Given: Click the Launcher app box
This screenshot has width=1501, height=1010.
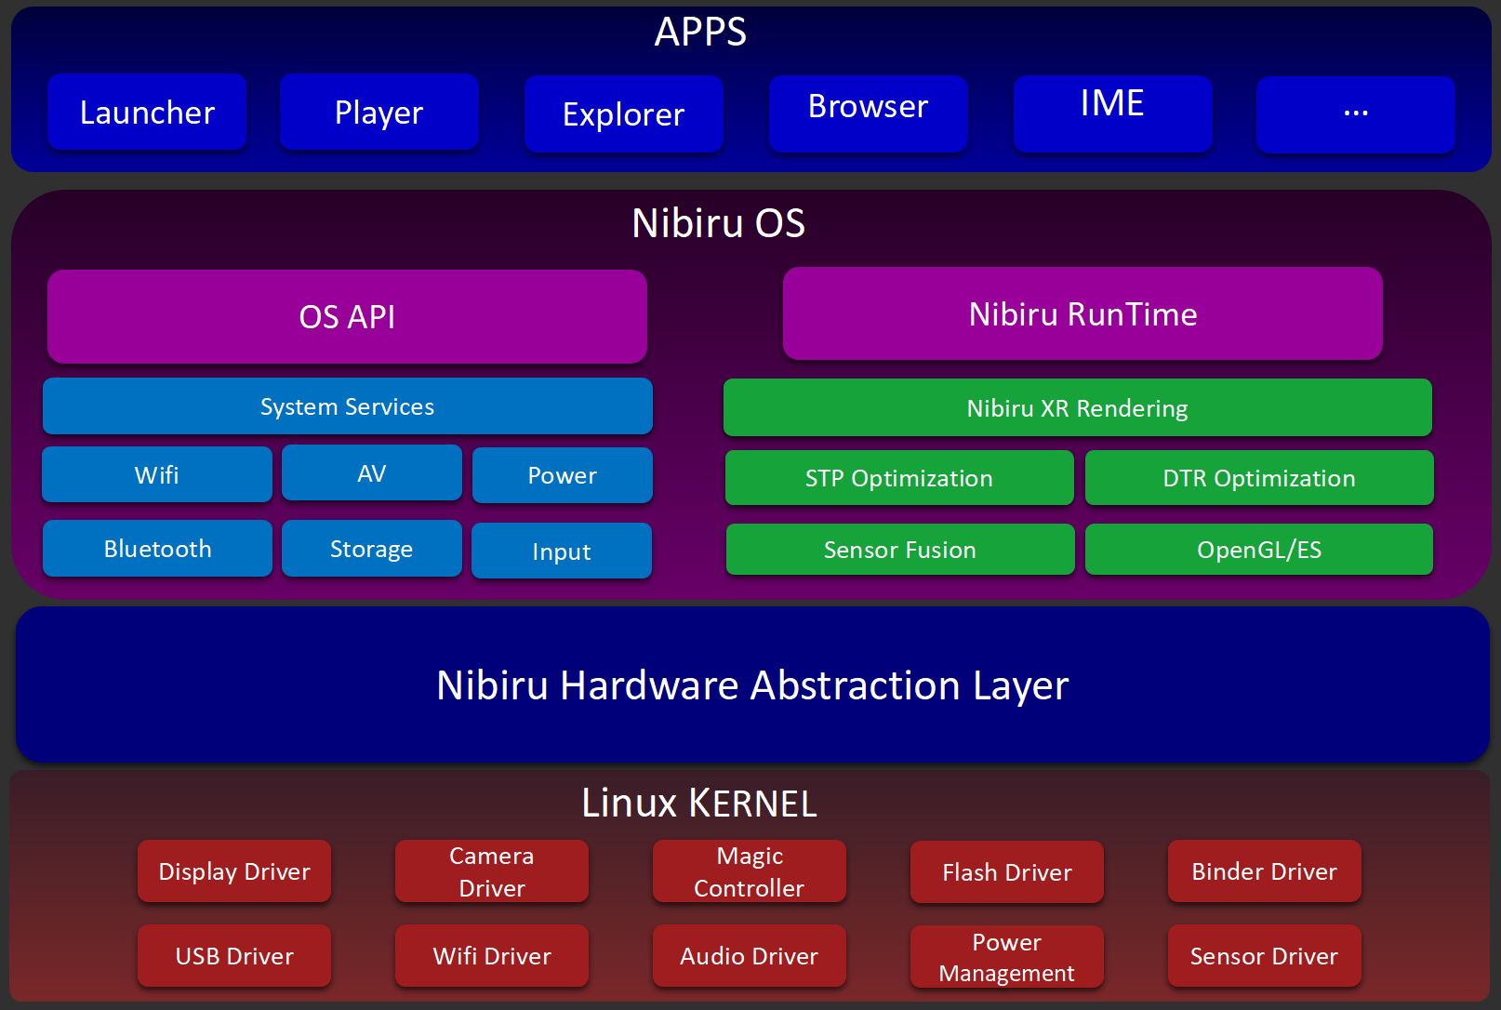Looking at the screenshot, I should point(147,113).
